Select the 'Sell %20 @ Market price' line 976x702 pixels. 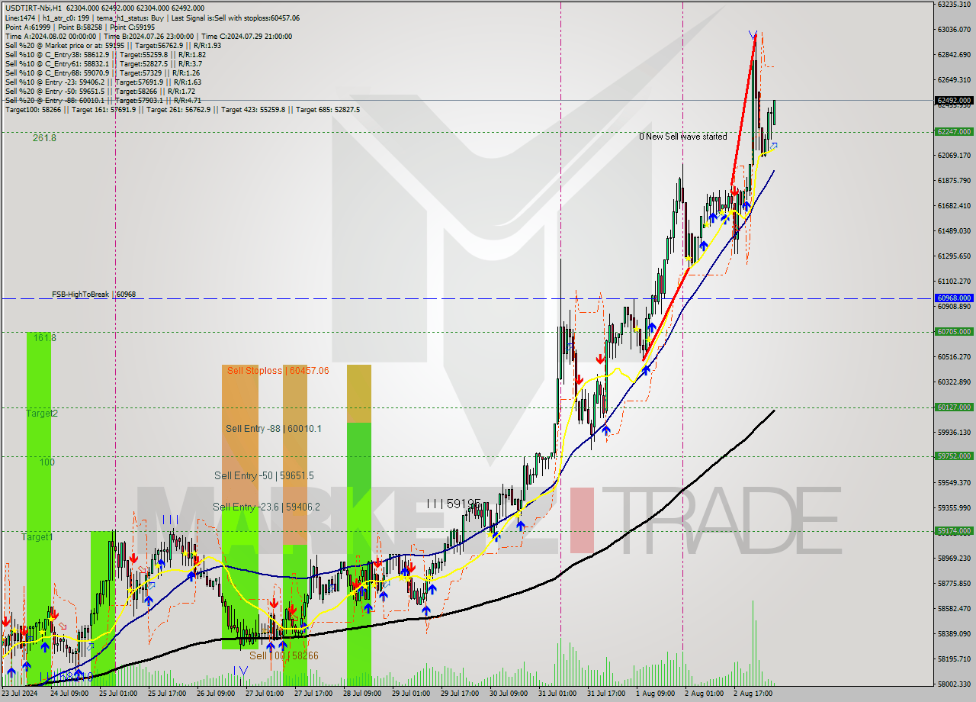click(113, 45)
